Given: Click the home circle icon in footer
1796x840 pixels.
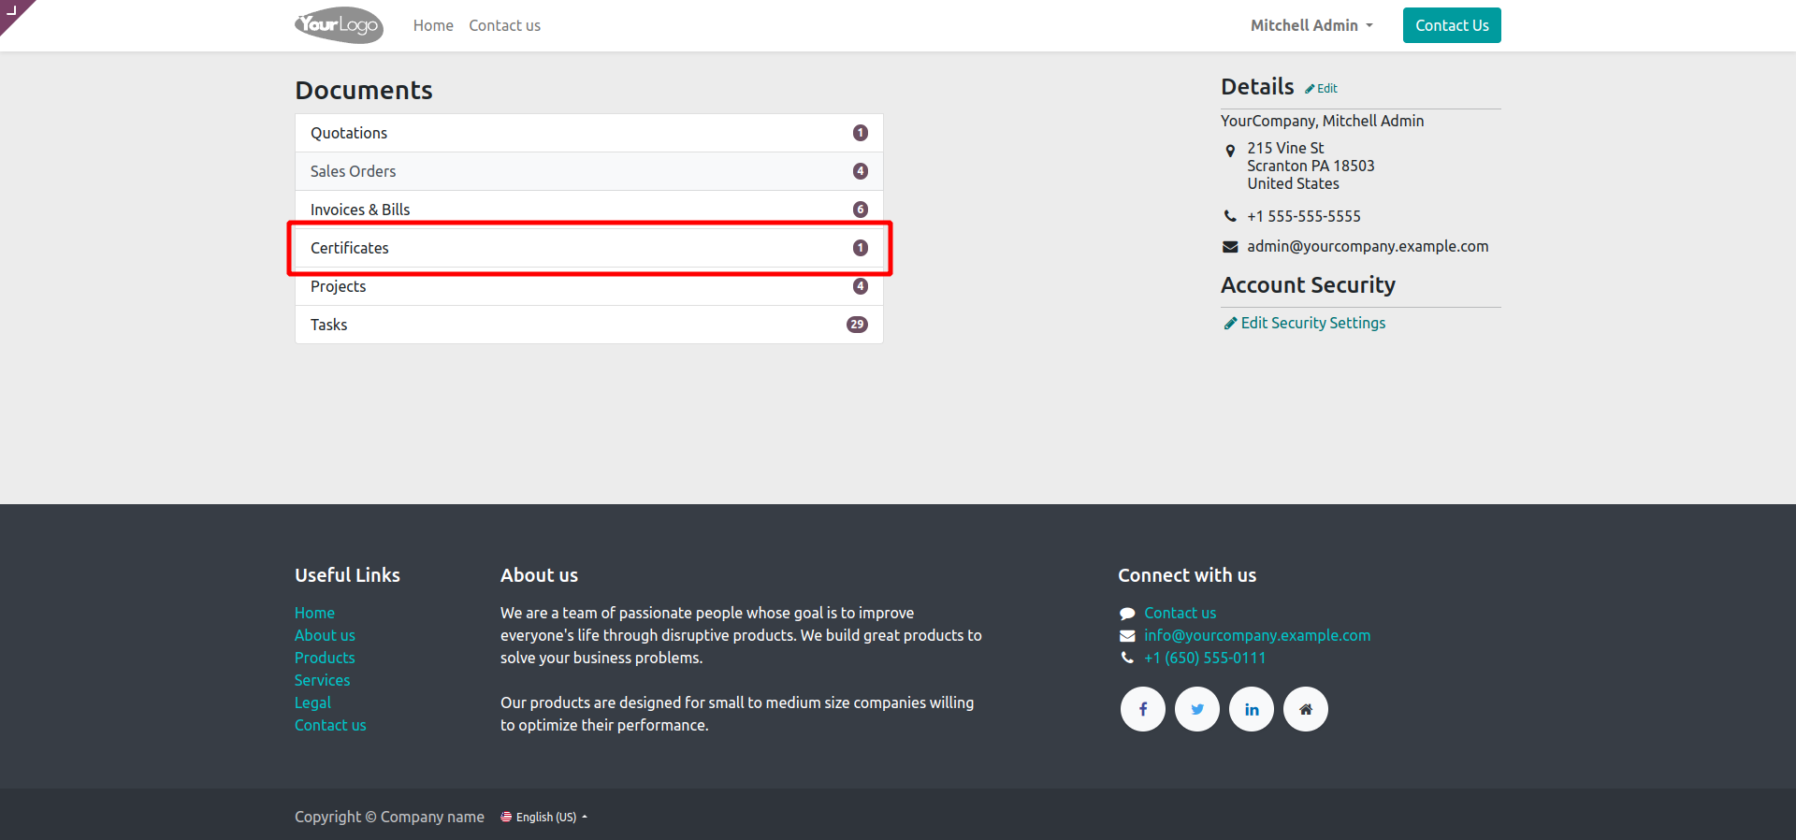Looking at the screenshot, I should coord(1305,709).
